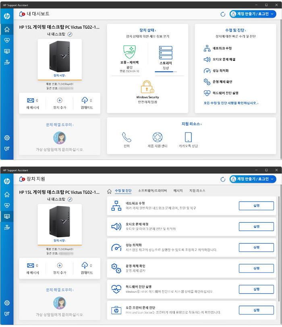Open 업데이트 cloud icon in 장치 지원 window
The image size is (282, 327).
(85, 265)
